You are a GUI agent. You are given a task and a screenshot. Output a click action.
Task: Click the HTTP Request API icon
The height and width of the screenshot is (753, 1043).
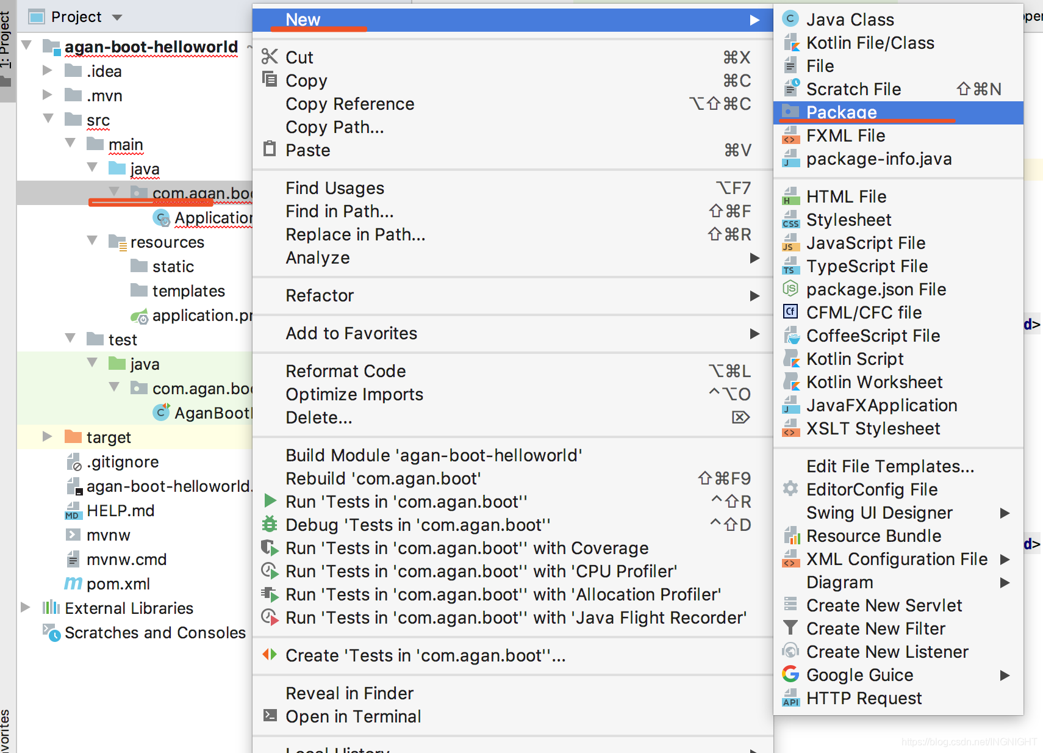click(x=790, y=697)
